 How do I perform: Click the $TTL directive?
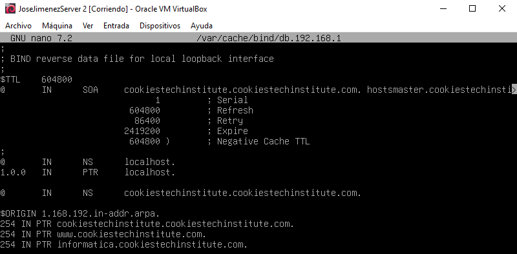10,79
